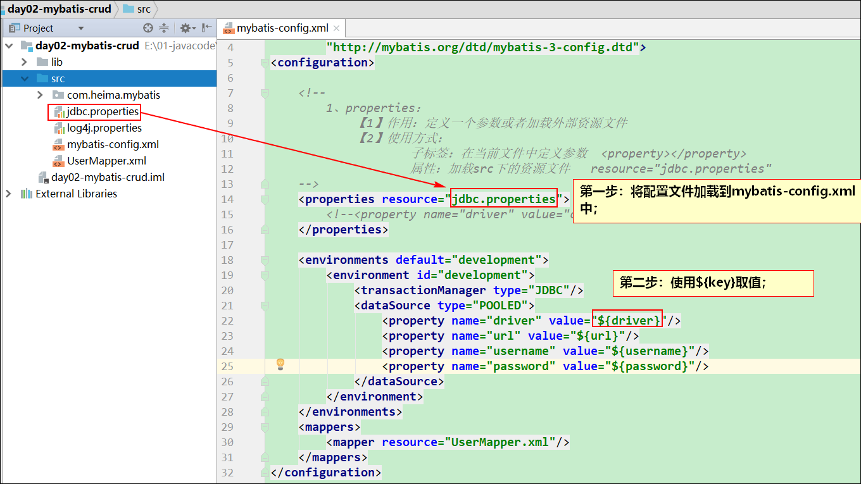
Task: Expand External Libraries node
Action: [x=8, y=194]
